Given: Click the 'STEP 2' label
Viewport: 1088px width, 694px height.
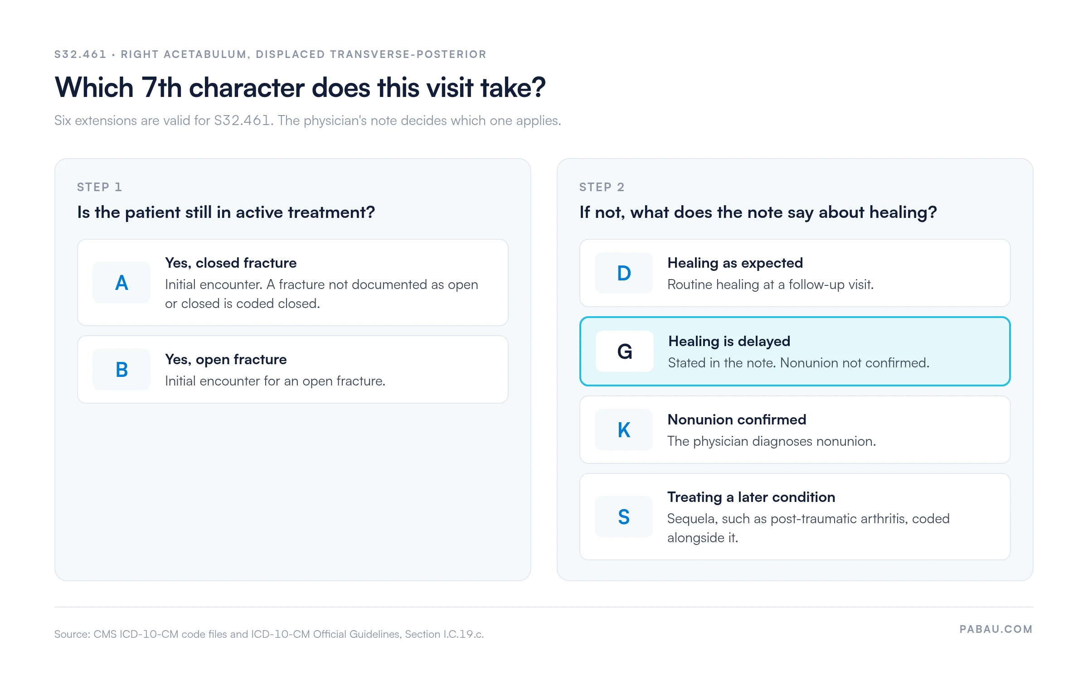Looking at the screenshot, I should [x=602, y=187].
